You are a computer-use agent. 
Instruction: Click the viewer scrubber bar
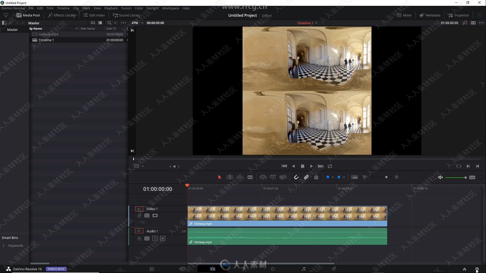click(307, 159)
